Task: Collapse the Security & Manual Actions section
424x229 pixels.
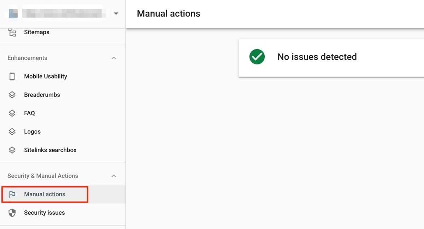Action: pyautogui.click(x=114, y=175)
